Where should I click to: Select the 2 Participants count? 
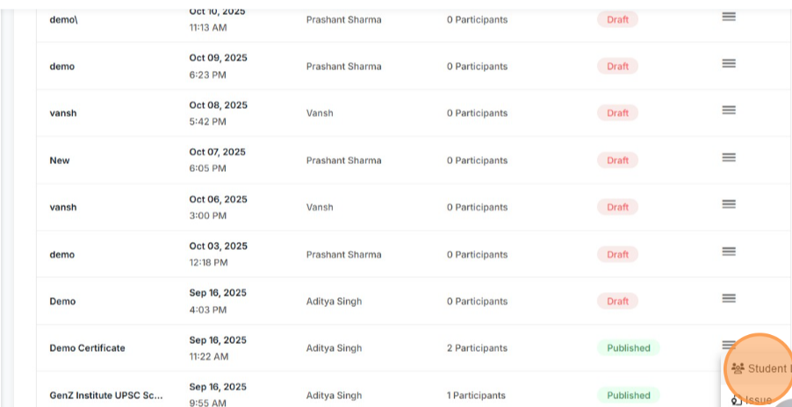tap(476, 348)
